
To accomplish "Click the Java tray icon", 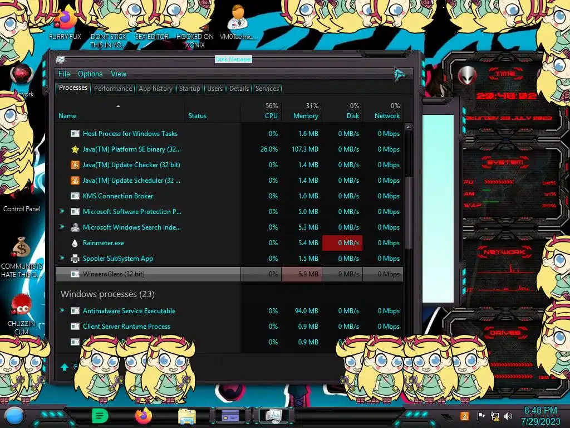I will (465, 416).
